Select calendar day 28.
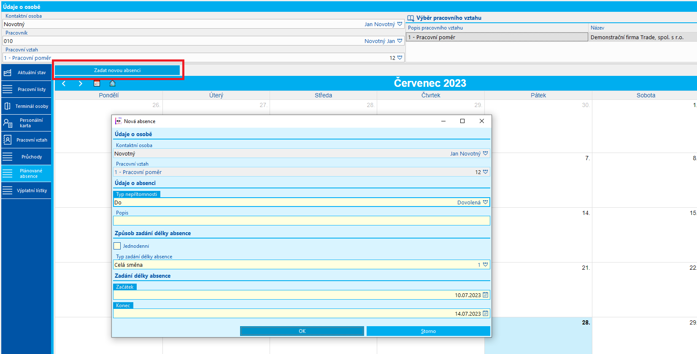The height and width of the screenshot is (354, 697). pos(538,335)
